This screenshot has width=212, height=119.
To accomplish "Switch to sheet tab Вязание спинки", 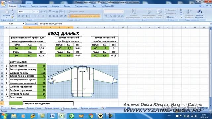I will (x=34, y=108).
